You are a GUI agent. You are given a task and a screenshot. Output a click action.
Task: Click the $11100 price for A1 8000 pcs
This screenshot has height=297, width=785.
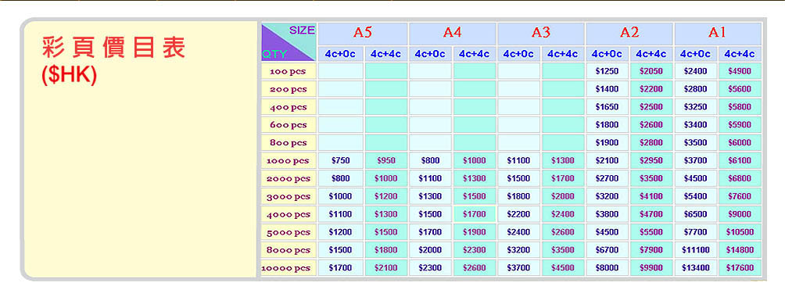(x=695, y=250)
